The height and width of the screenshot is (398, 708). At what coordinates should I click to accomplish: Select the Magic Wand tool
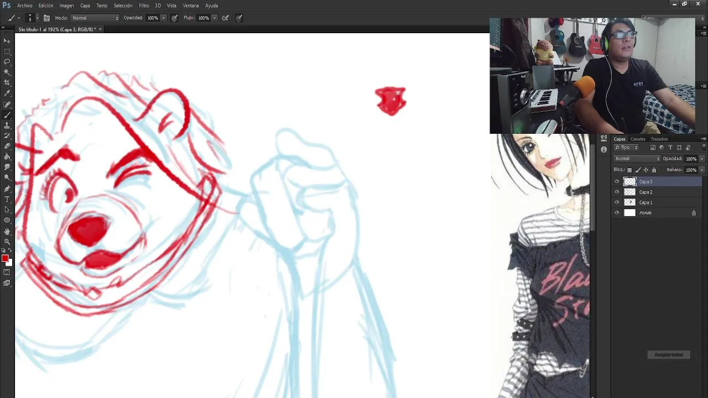(7, 72)
